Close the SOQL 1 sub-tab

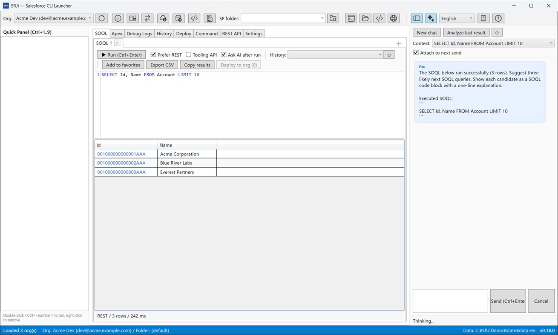point(117,43)
